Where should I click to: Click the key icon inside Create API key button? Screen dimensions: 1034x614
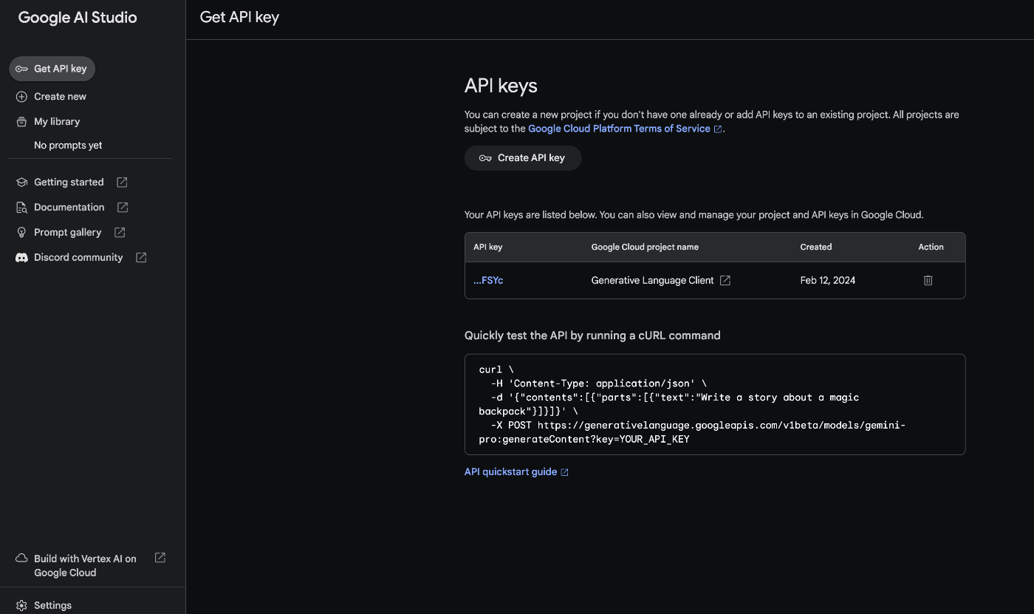pyautogui.click(x=485, y=158)
